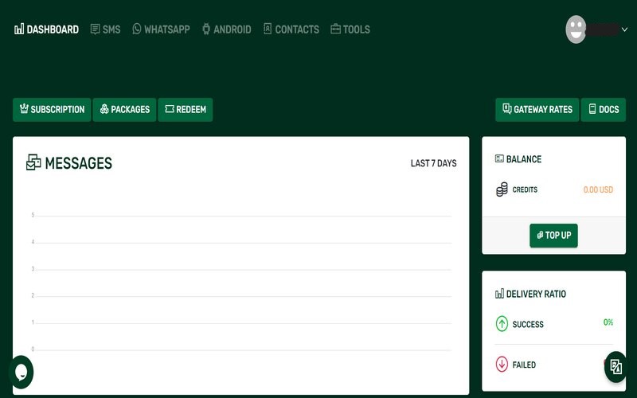
Task: Click the success up-arrow icon
Action: tap(502, 324)
